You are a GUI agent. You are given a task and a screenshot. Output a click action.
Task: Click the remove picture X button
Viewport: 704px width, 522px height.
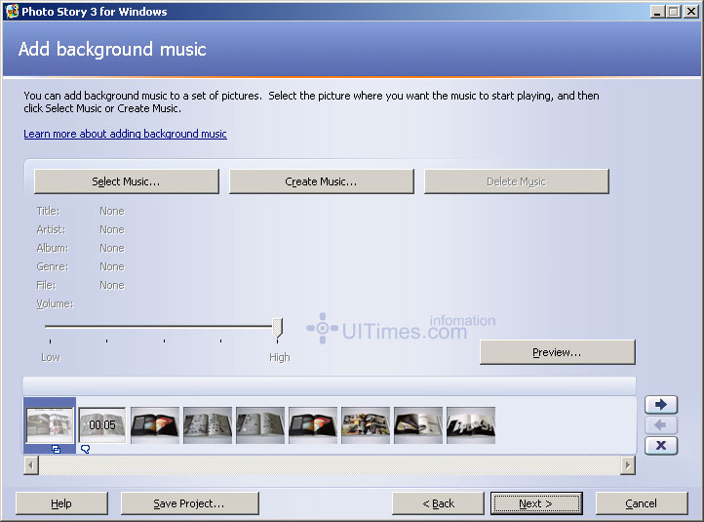(660, 446)
